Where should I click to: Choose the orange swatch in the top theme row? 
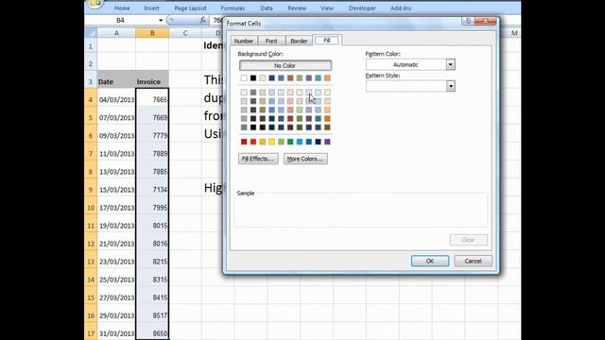327,78
